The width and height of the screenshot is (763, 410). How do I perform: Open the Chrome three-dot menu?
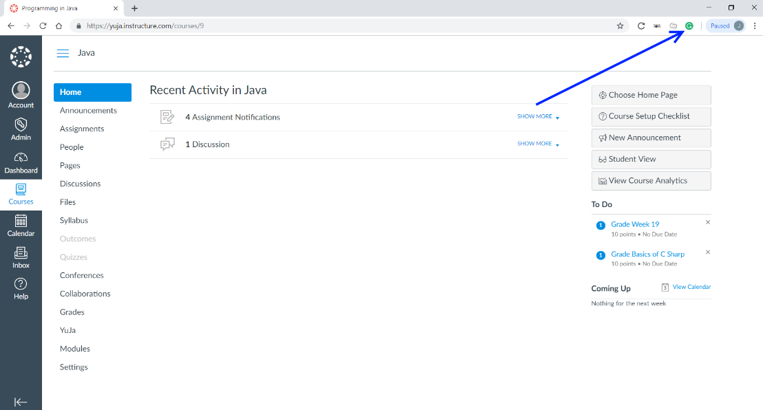point(755,25)
